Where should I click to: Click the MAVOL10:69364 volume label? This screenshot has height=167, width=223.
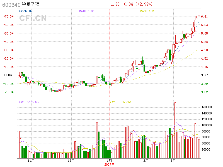click(120, 102)
